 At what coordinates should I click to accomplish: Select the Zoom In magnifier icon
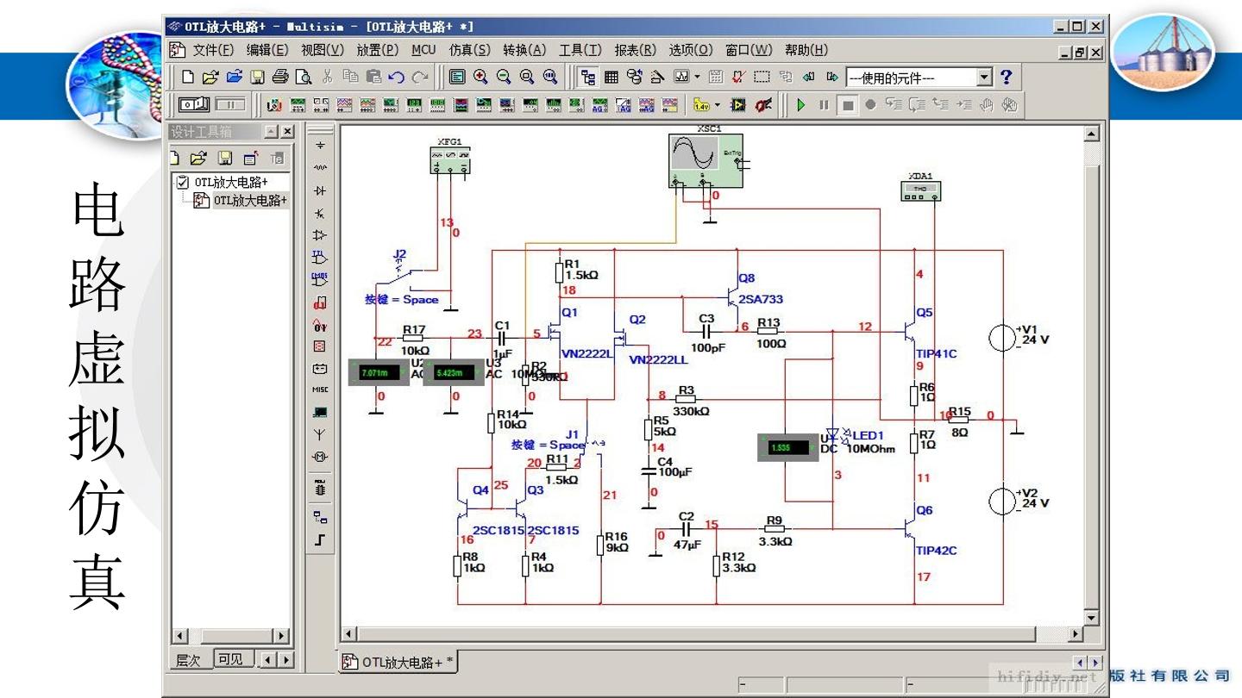480,77
